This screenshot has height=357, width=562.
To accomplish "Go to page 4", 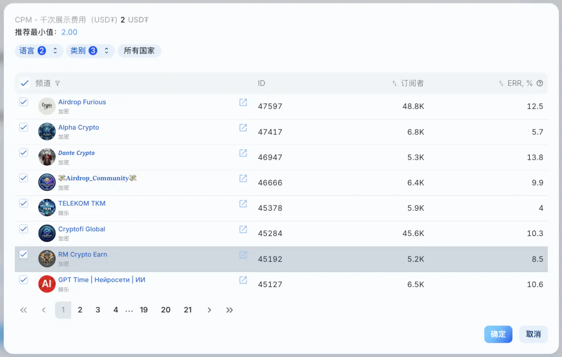I will point(116,310).
